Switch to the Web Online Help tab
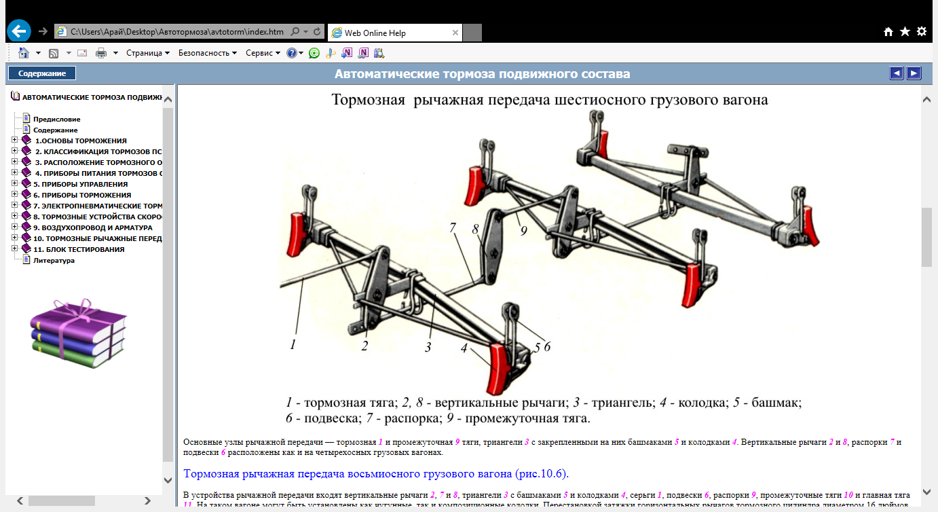Image resolution: width=938 pixels, height=512 pixels. (395, 33)
